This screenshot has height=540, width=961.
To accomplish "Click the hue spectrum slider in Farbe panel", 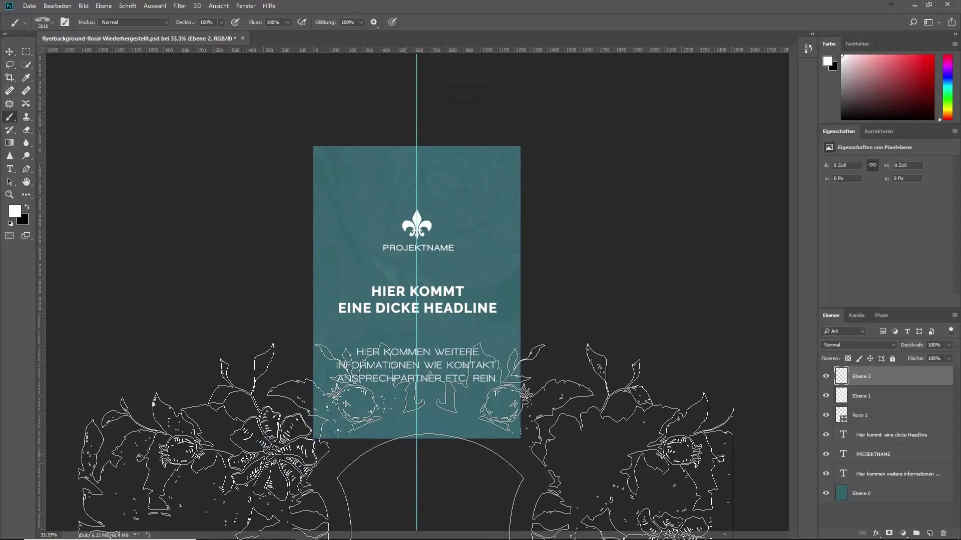I will [x=948, y=87].
